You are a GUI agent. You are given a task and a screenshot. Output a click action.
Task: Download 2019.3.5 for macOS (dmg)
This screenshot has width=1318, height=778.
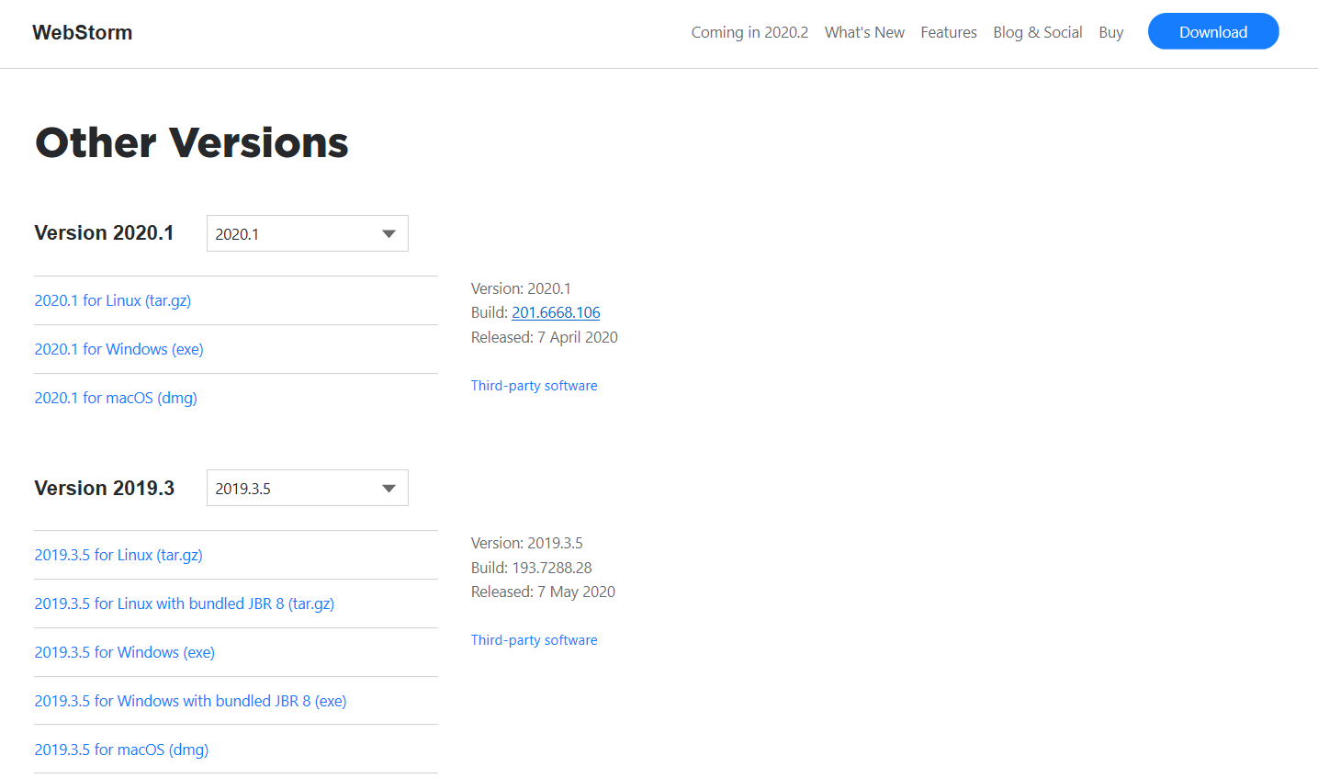121,749
